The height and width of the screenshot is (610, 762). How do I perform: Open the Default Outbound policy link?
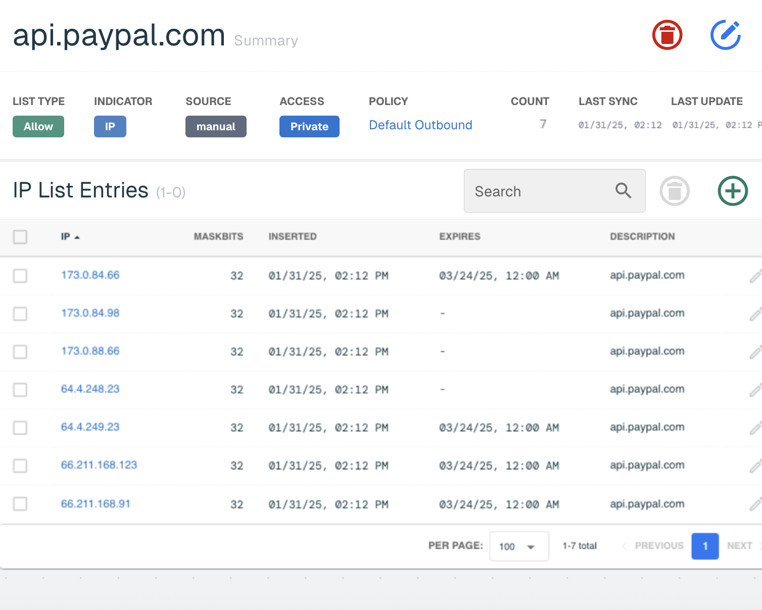[420, 125]
